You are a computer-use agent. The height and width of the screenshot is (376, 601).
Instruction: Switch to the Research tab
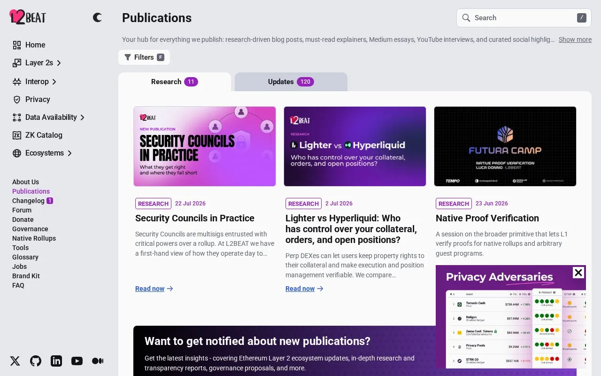tap(175, 82)
